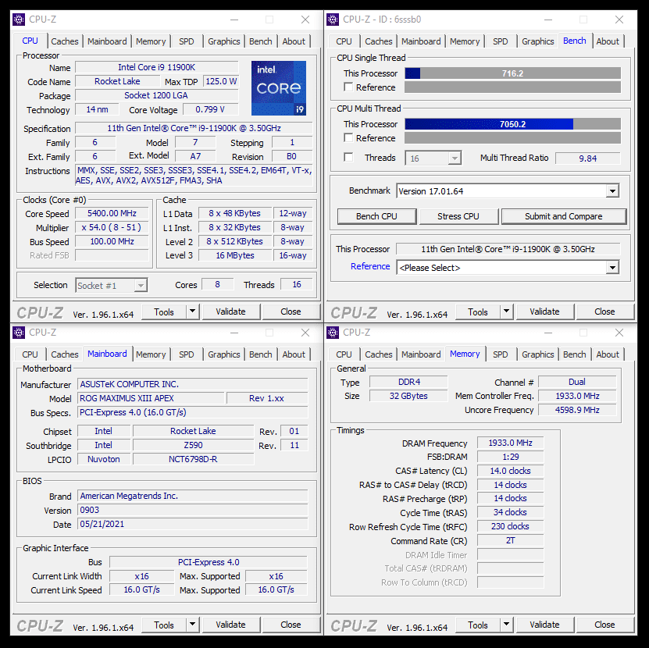Open Tools dropdown arrow in Memory window
Viewport: 649px width, 648px height.
507,625
